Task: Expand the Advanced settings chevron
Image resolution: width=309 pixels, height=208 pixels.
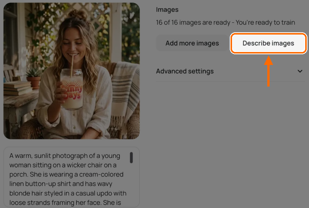Action: 300,71
